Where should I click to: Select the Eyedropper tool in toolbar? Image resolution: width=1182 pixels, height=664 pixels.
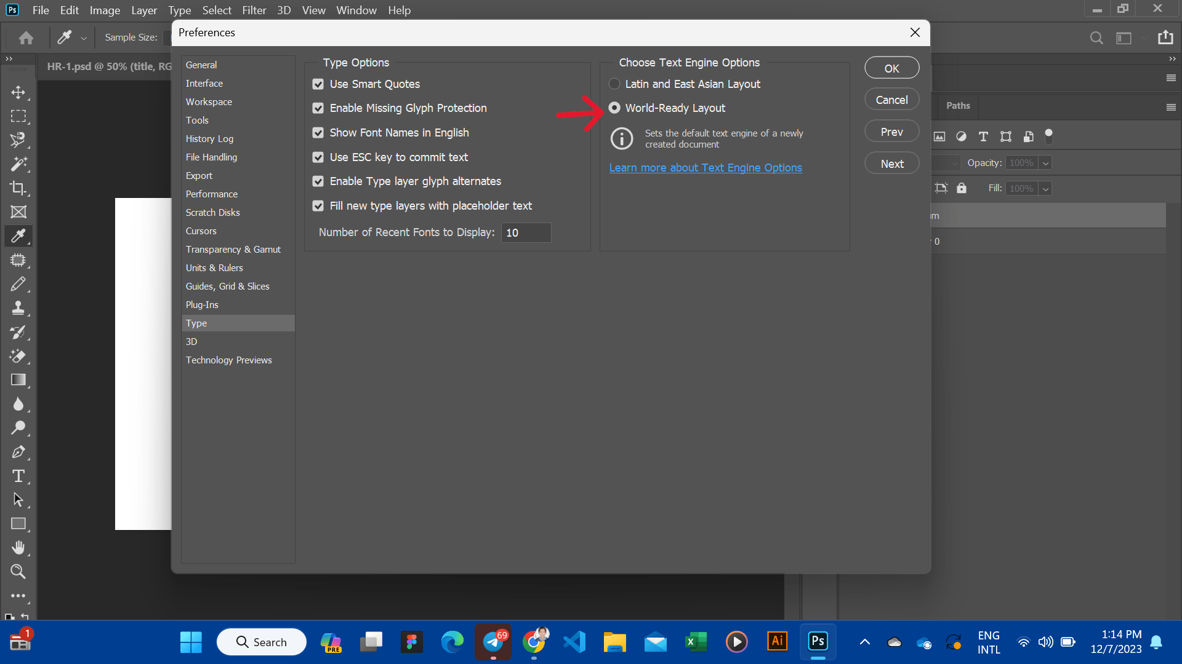tap(18, 236)
